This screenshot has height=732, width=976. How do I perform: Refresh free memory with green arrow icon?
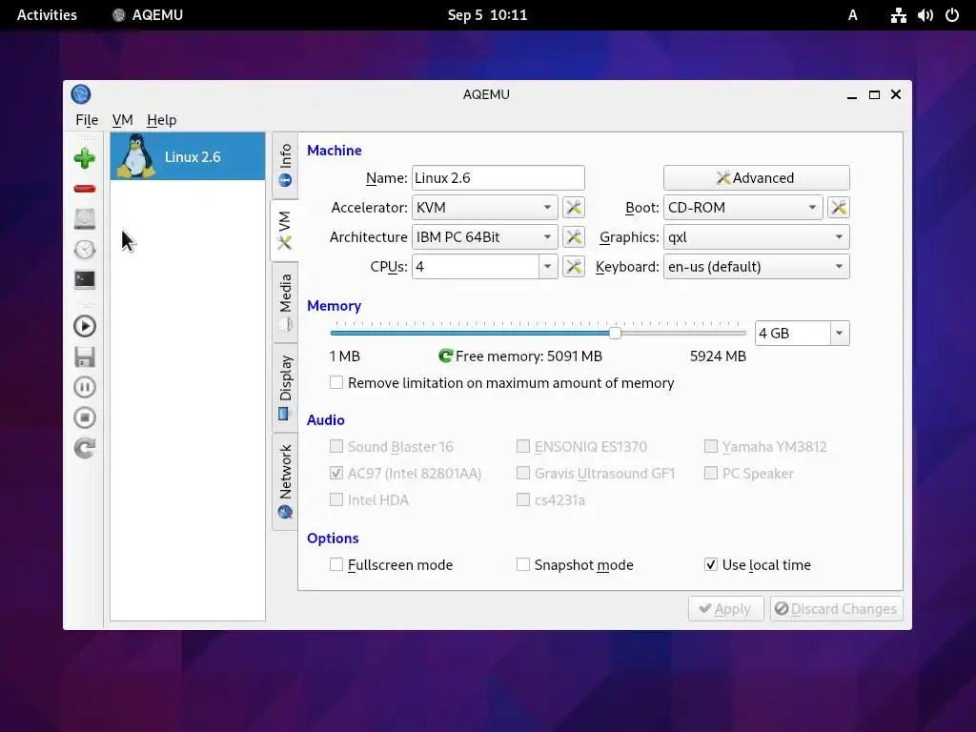click(x=445, y=356)
